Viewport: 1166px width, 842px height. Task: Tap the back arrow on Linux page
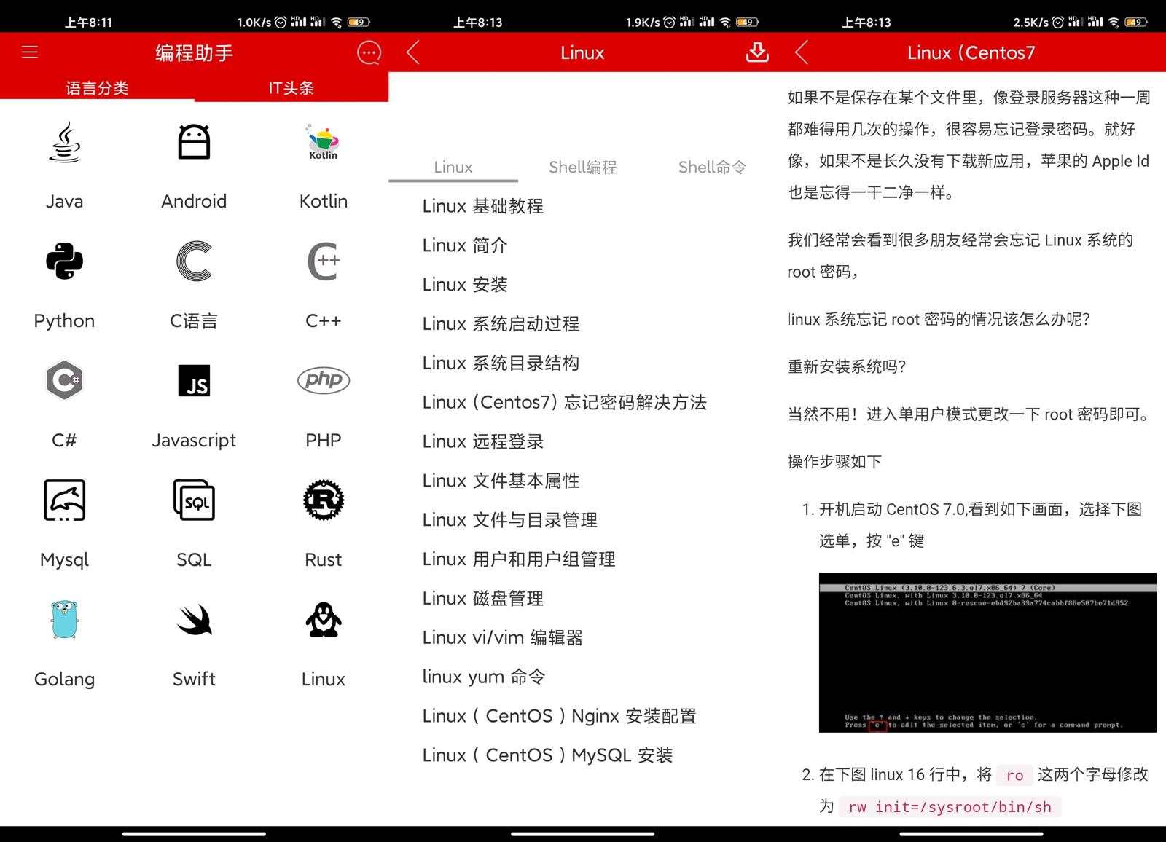tap(413, 52)
